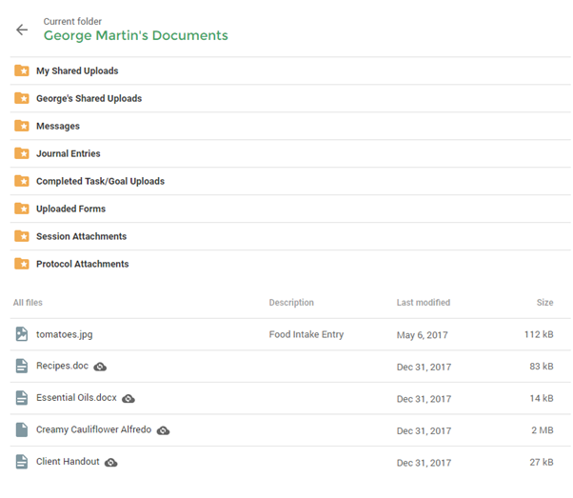The image size is (573, 498).
Task: Click folder icon beside My Shared Uploads
Action: pyautogui.click(x=22, y=70)
